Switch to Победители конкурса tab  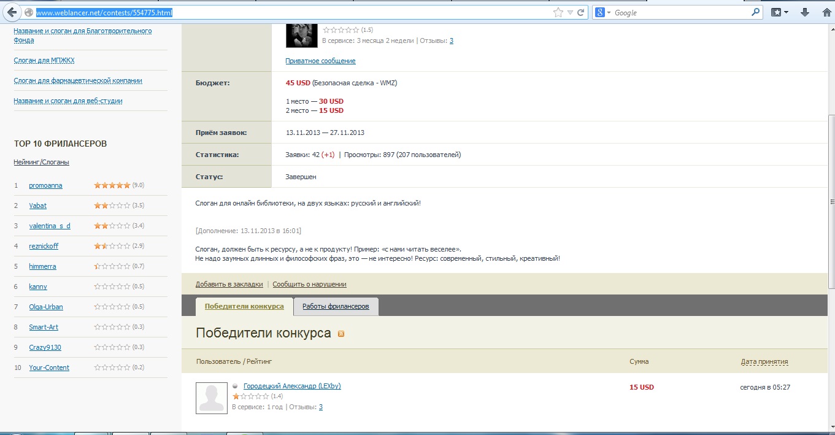tap(244, 306)
